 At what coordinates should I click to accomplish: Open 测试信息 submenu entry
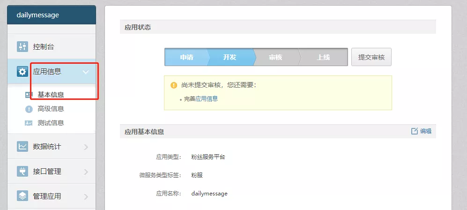(x=51, y=123)
